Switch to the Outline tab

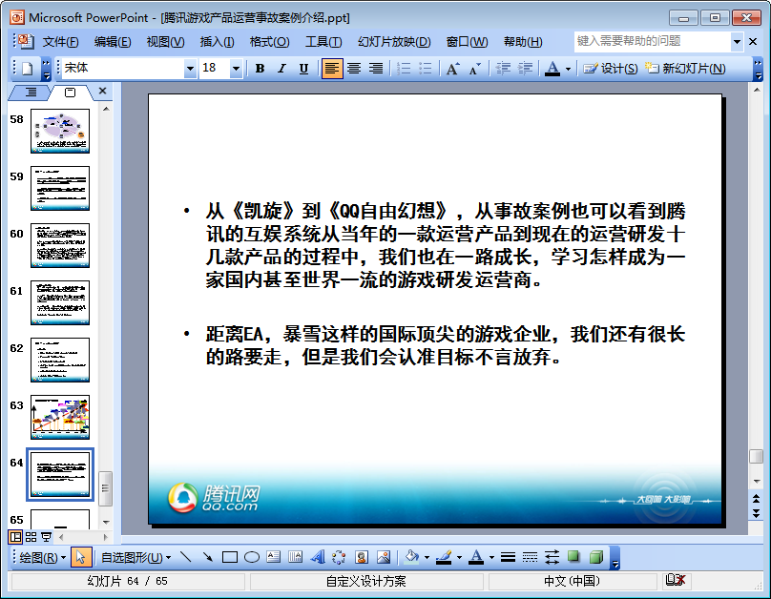click(31, 92)
